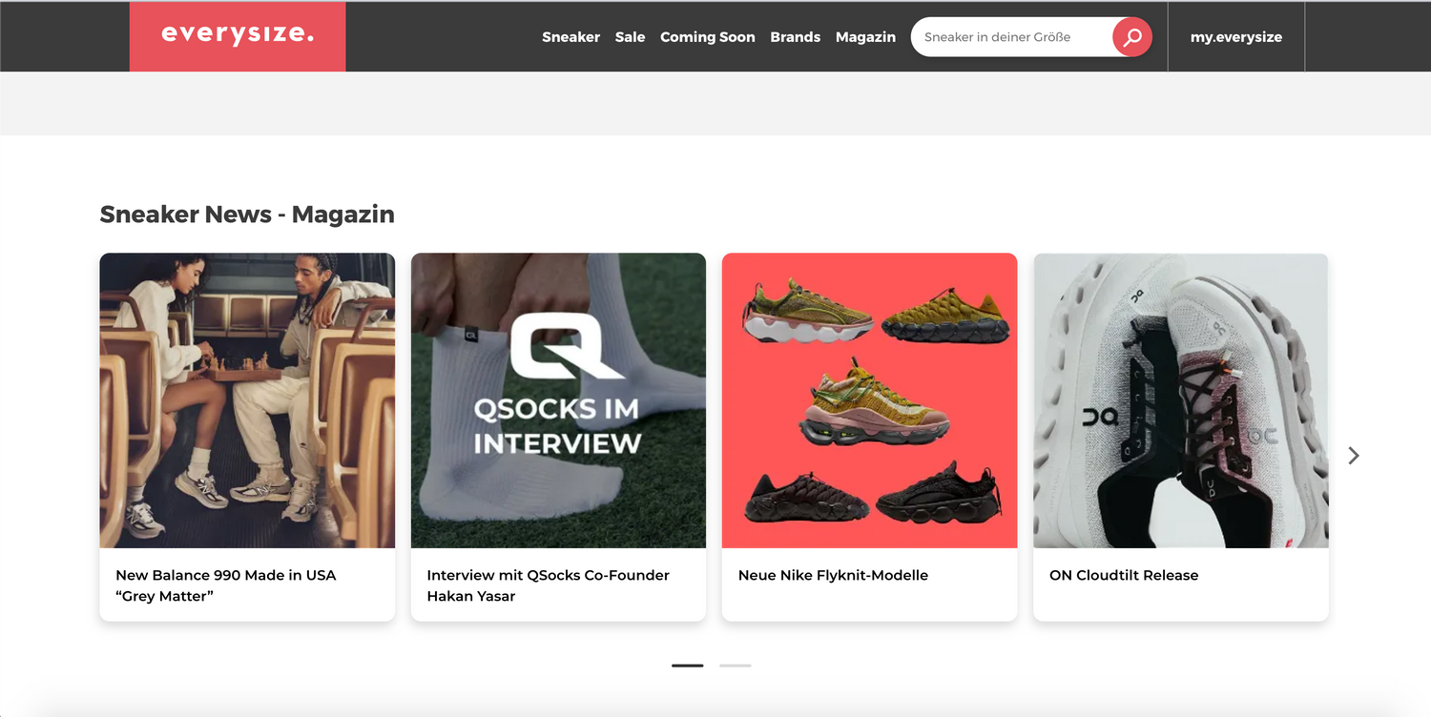The image size is (1431, 717).
Task: Go to the Sale section
Action: pyautogui.click(x=630, y=37)
